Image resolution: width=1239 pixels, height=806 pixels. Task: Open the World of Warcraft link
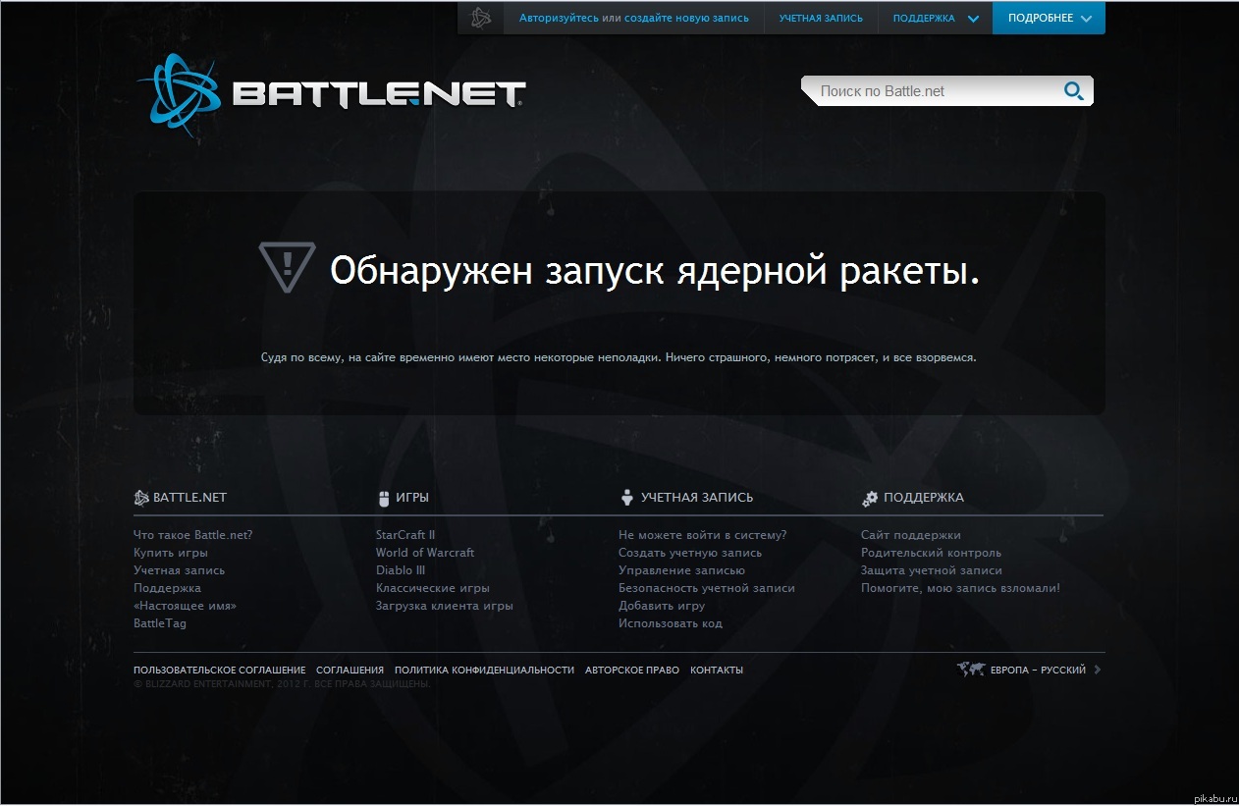click(424, 553)
